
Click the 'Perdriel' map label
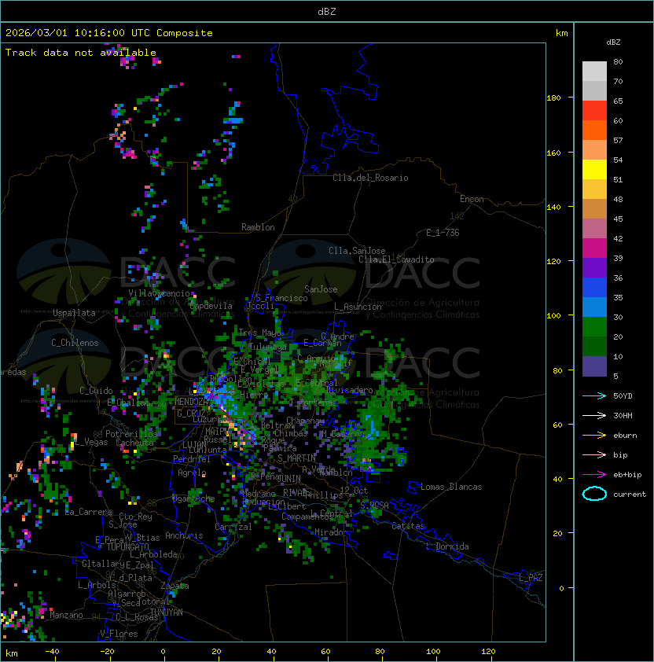click(x=192, y=459)
